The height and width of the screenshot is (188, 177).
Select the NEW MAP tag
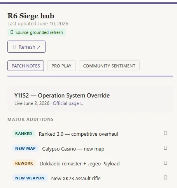tap(25, 149)
